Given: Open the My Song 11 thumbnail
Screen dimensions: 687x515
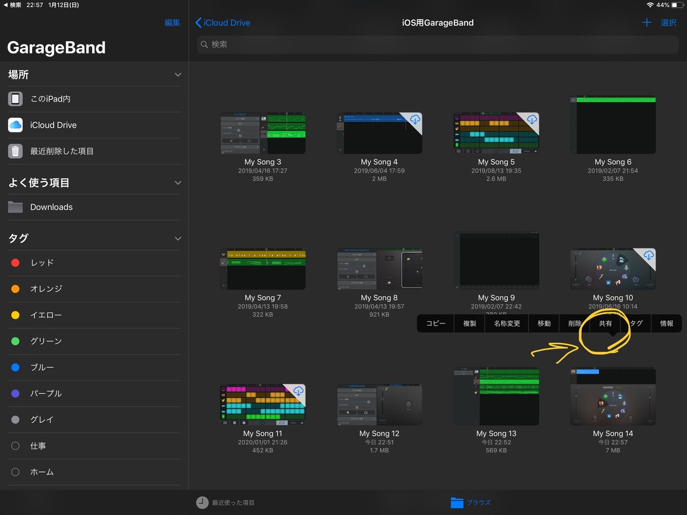Looking at the screenshot, I should [263, 404].
